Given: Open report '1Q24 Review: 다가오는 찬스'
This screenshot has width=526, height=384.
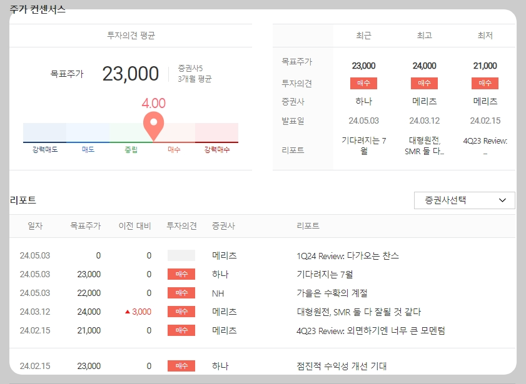Looking at the screenshot, I should click(348, 256).
